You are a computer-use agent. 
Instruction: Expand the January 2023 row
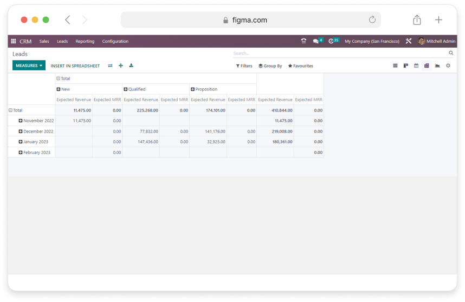coord(33,142)
